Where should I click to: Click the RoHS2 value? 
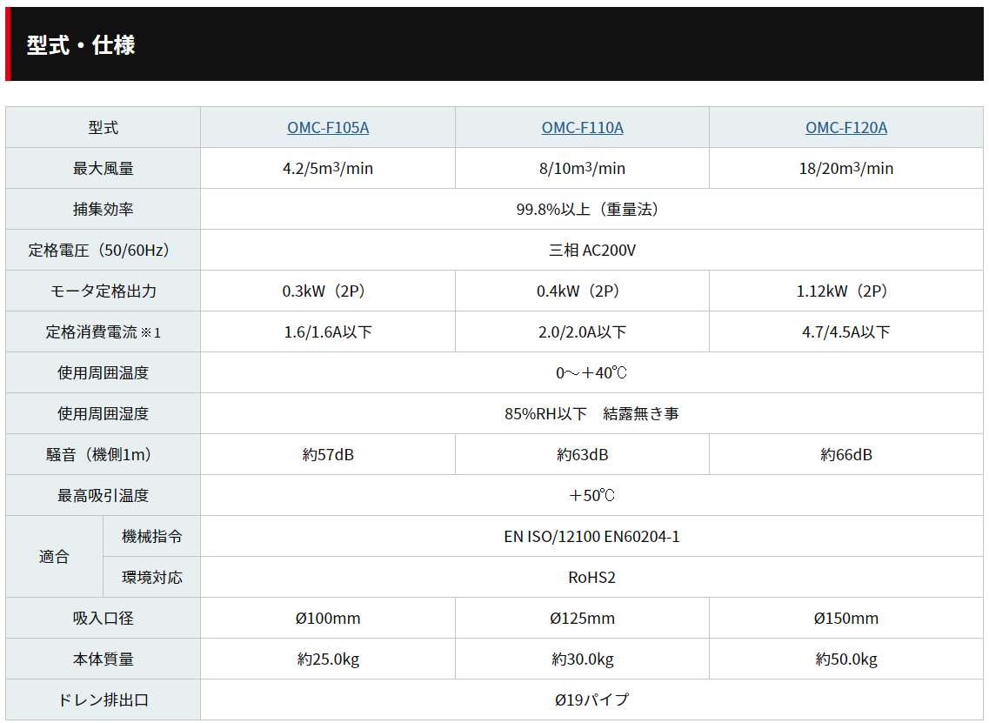(x=591, y=577)
